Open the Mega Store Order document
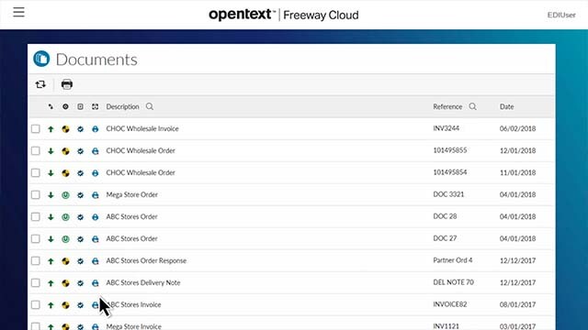Viewport: 588px width, 330px height. click(x=131, y=194)
